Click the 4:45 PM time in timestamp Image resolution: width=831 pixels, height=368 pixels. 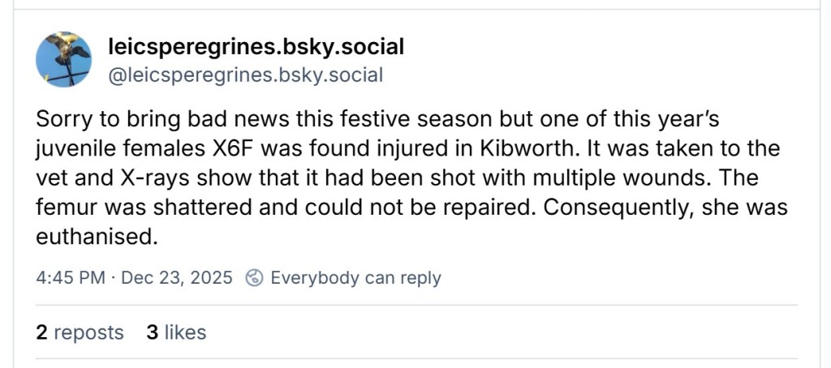tap(71, 278)
